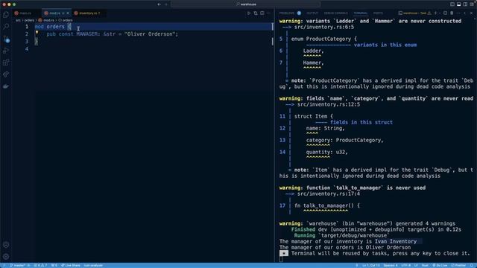
Task: Toggle Primary Side Bar layout icon
Action: [452, 4]
